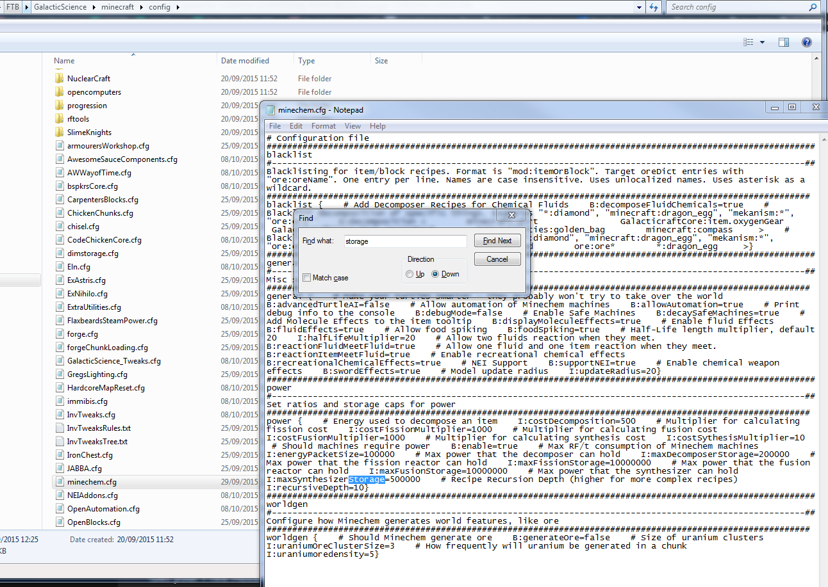Click the search magnifier icon
The height and width of the screenshot is (587, 828).
coord(813,7)
